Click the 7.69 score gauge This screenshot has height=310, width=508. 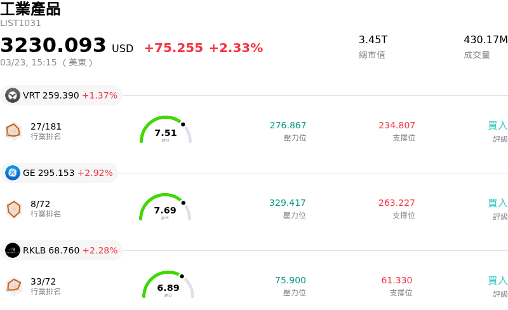pyautogui.click(x=165, y=208)
